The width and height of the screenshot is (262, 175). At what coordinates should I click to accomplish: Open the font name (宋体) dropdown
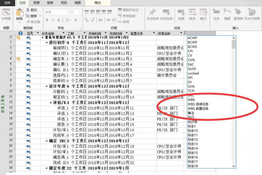67,12
